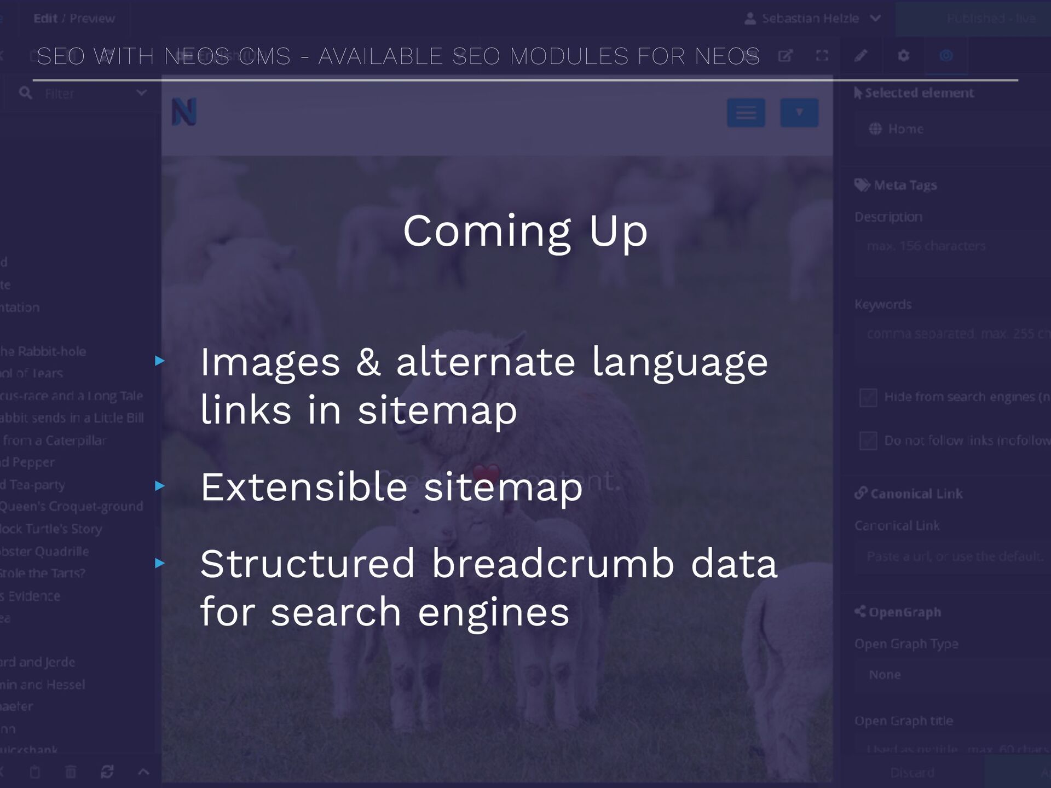Select Lobster Quadrille tree page
Screen dimensions: 1051x788
pos(44,552)
